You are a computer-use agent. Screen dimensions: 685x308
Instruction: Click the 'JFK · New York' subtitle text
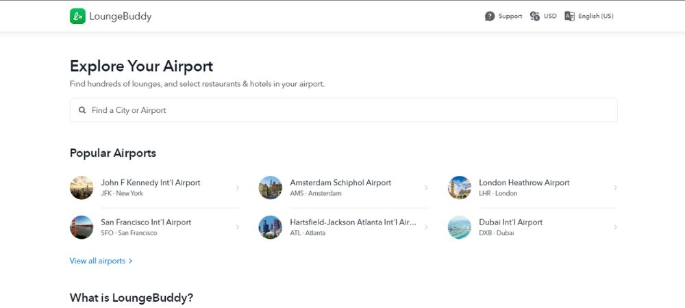[122, 193]
